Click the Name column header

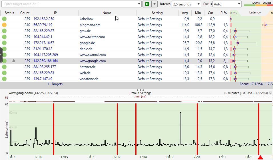pyautogui.click(x=107, y=13)
